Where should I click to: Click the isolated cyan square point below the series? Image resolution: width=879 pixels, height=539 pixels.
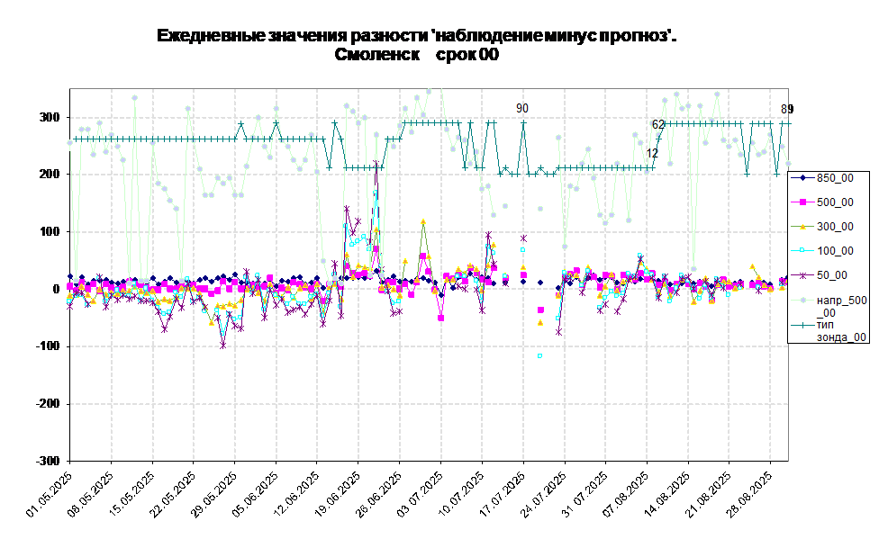coord(540,356)
